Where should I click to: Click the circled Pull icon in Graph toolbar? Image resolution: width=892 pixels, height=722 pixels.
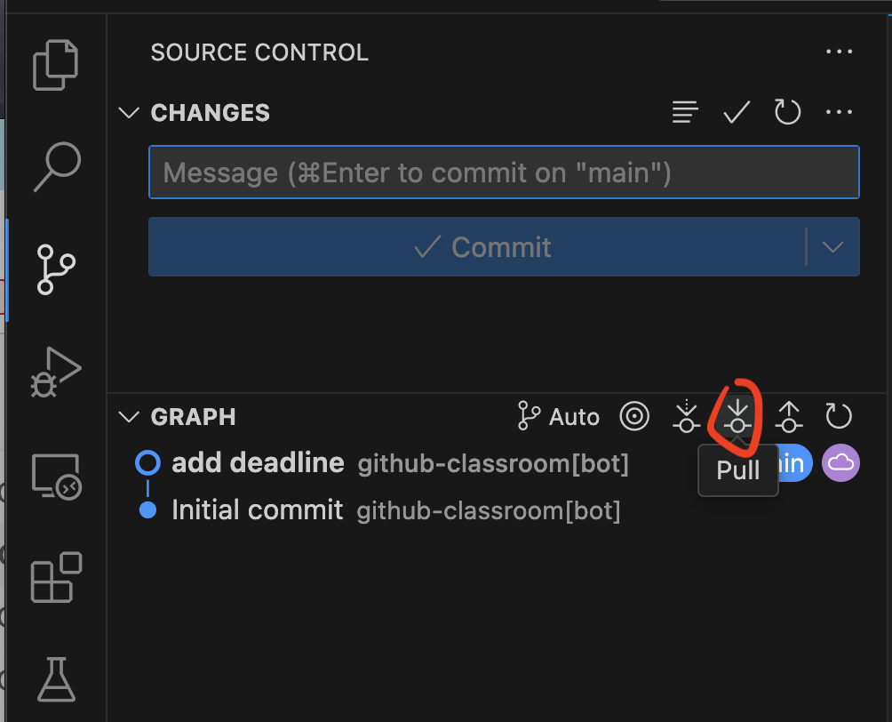click(737, 416)
